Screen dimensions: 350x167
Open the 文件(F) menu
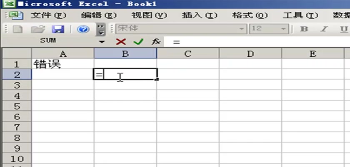(48, 15)
